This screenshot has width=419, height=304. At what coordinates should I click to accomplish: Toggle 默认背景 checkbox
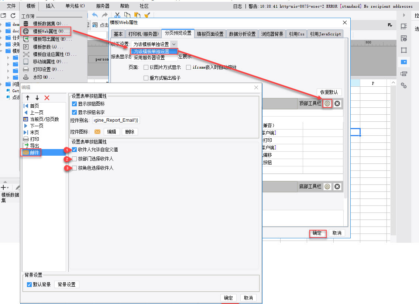coord(30,285)
